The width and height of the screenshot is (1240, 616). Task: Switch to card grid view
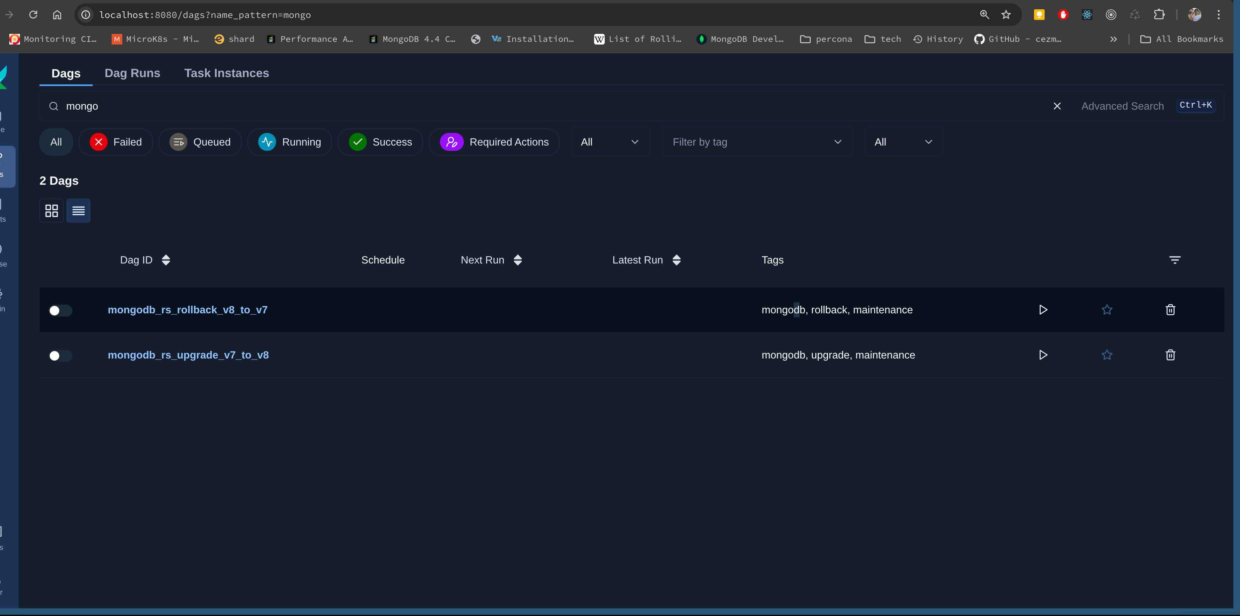pyautogui.click(x=52, y=210)
